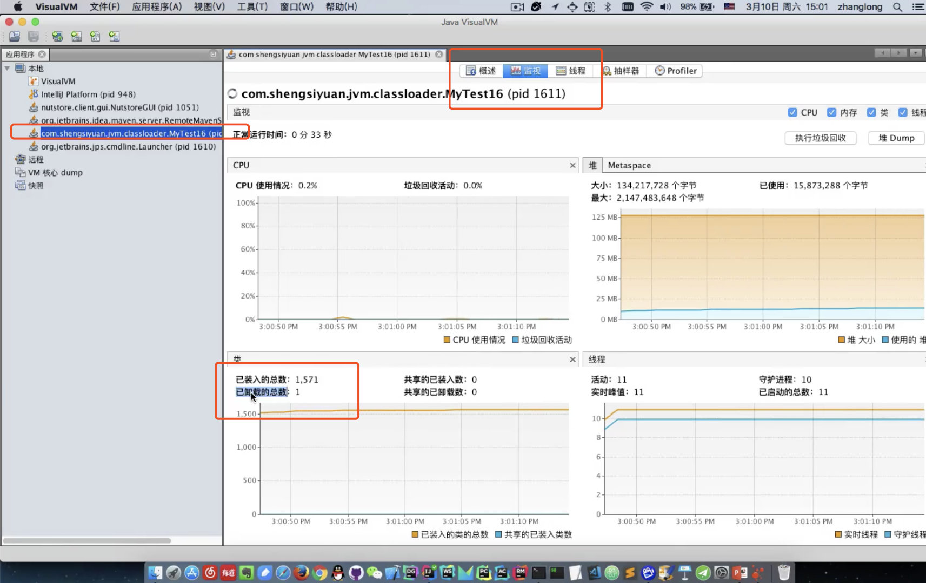The height and width of the screenshot is (583, 926).
Task: Select nutstore.client.gui.NutstoreGUI (pid 1051)
Action: 119,107
